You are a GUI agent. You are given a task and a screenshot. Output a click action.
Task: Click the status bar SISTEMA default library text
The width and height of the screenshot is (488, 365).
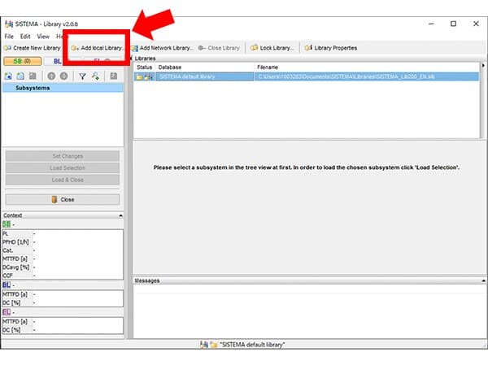pyautogui.click(x=252, y=345)
